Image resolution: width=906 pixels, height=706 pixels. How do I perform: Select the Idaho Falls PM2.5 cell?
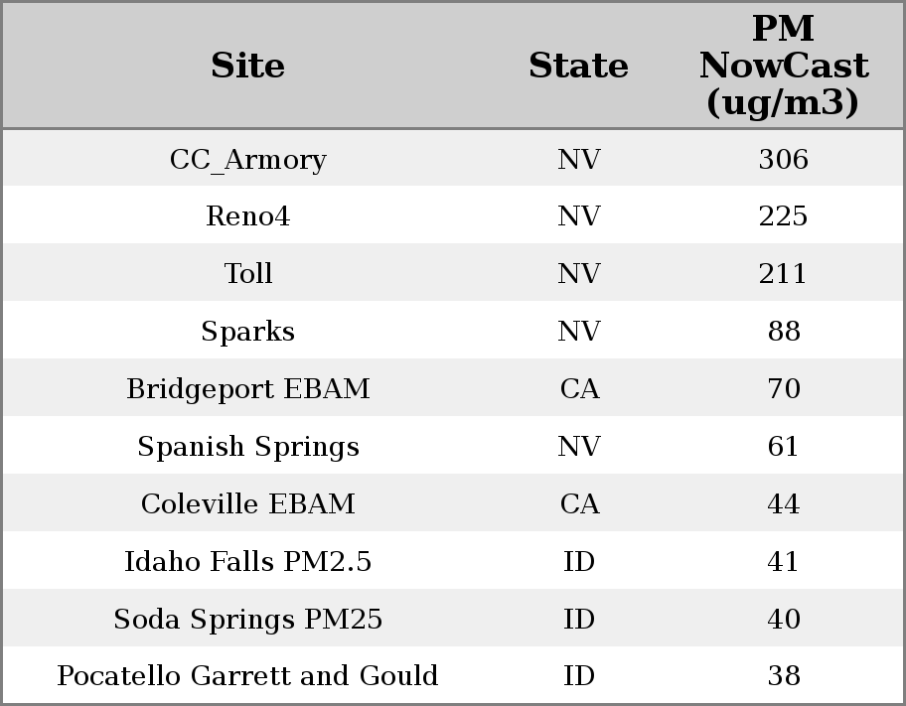[247, 562]
